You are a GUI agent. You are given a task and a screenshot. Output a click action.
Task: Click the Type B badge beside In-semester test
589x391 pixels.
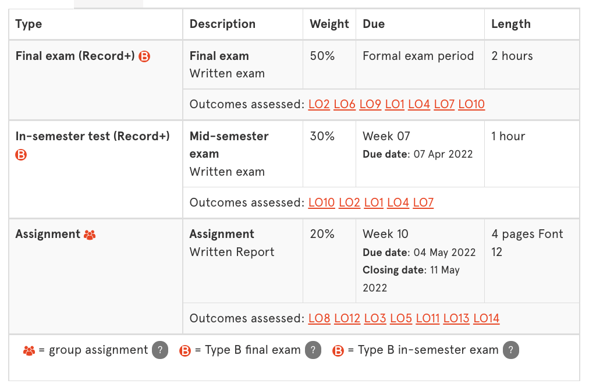click(21, 155)
